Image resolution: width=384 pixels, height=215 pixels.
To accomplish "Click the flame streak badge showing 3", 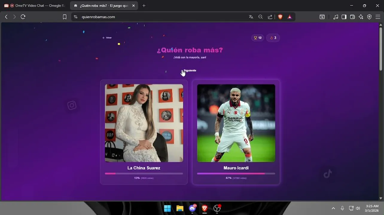I will click(273, 38).
